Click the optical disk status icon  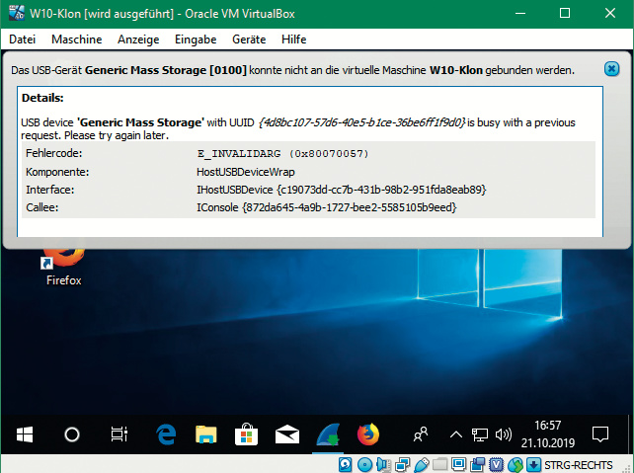tap(364, 463)
